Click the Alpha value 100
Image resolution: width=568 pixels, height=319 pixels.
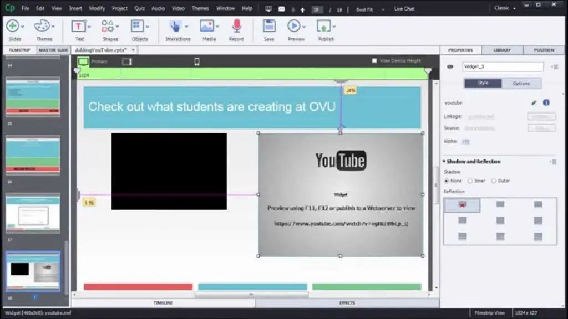coord(465,141)
